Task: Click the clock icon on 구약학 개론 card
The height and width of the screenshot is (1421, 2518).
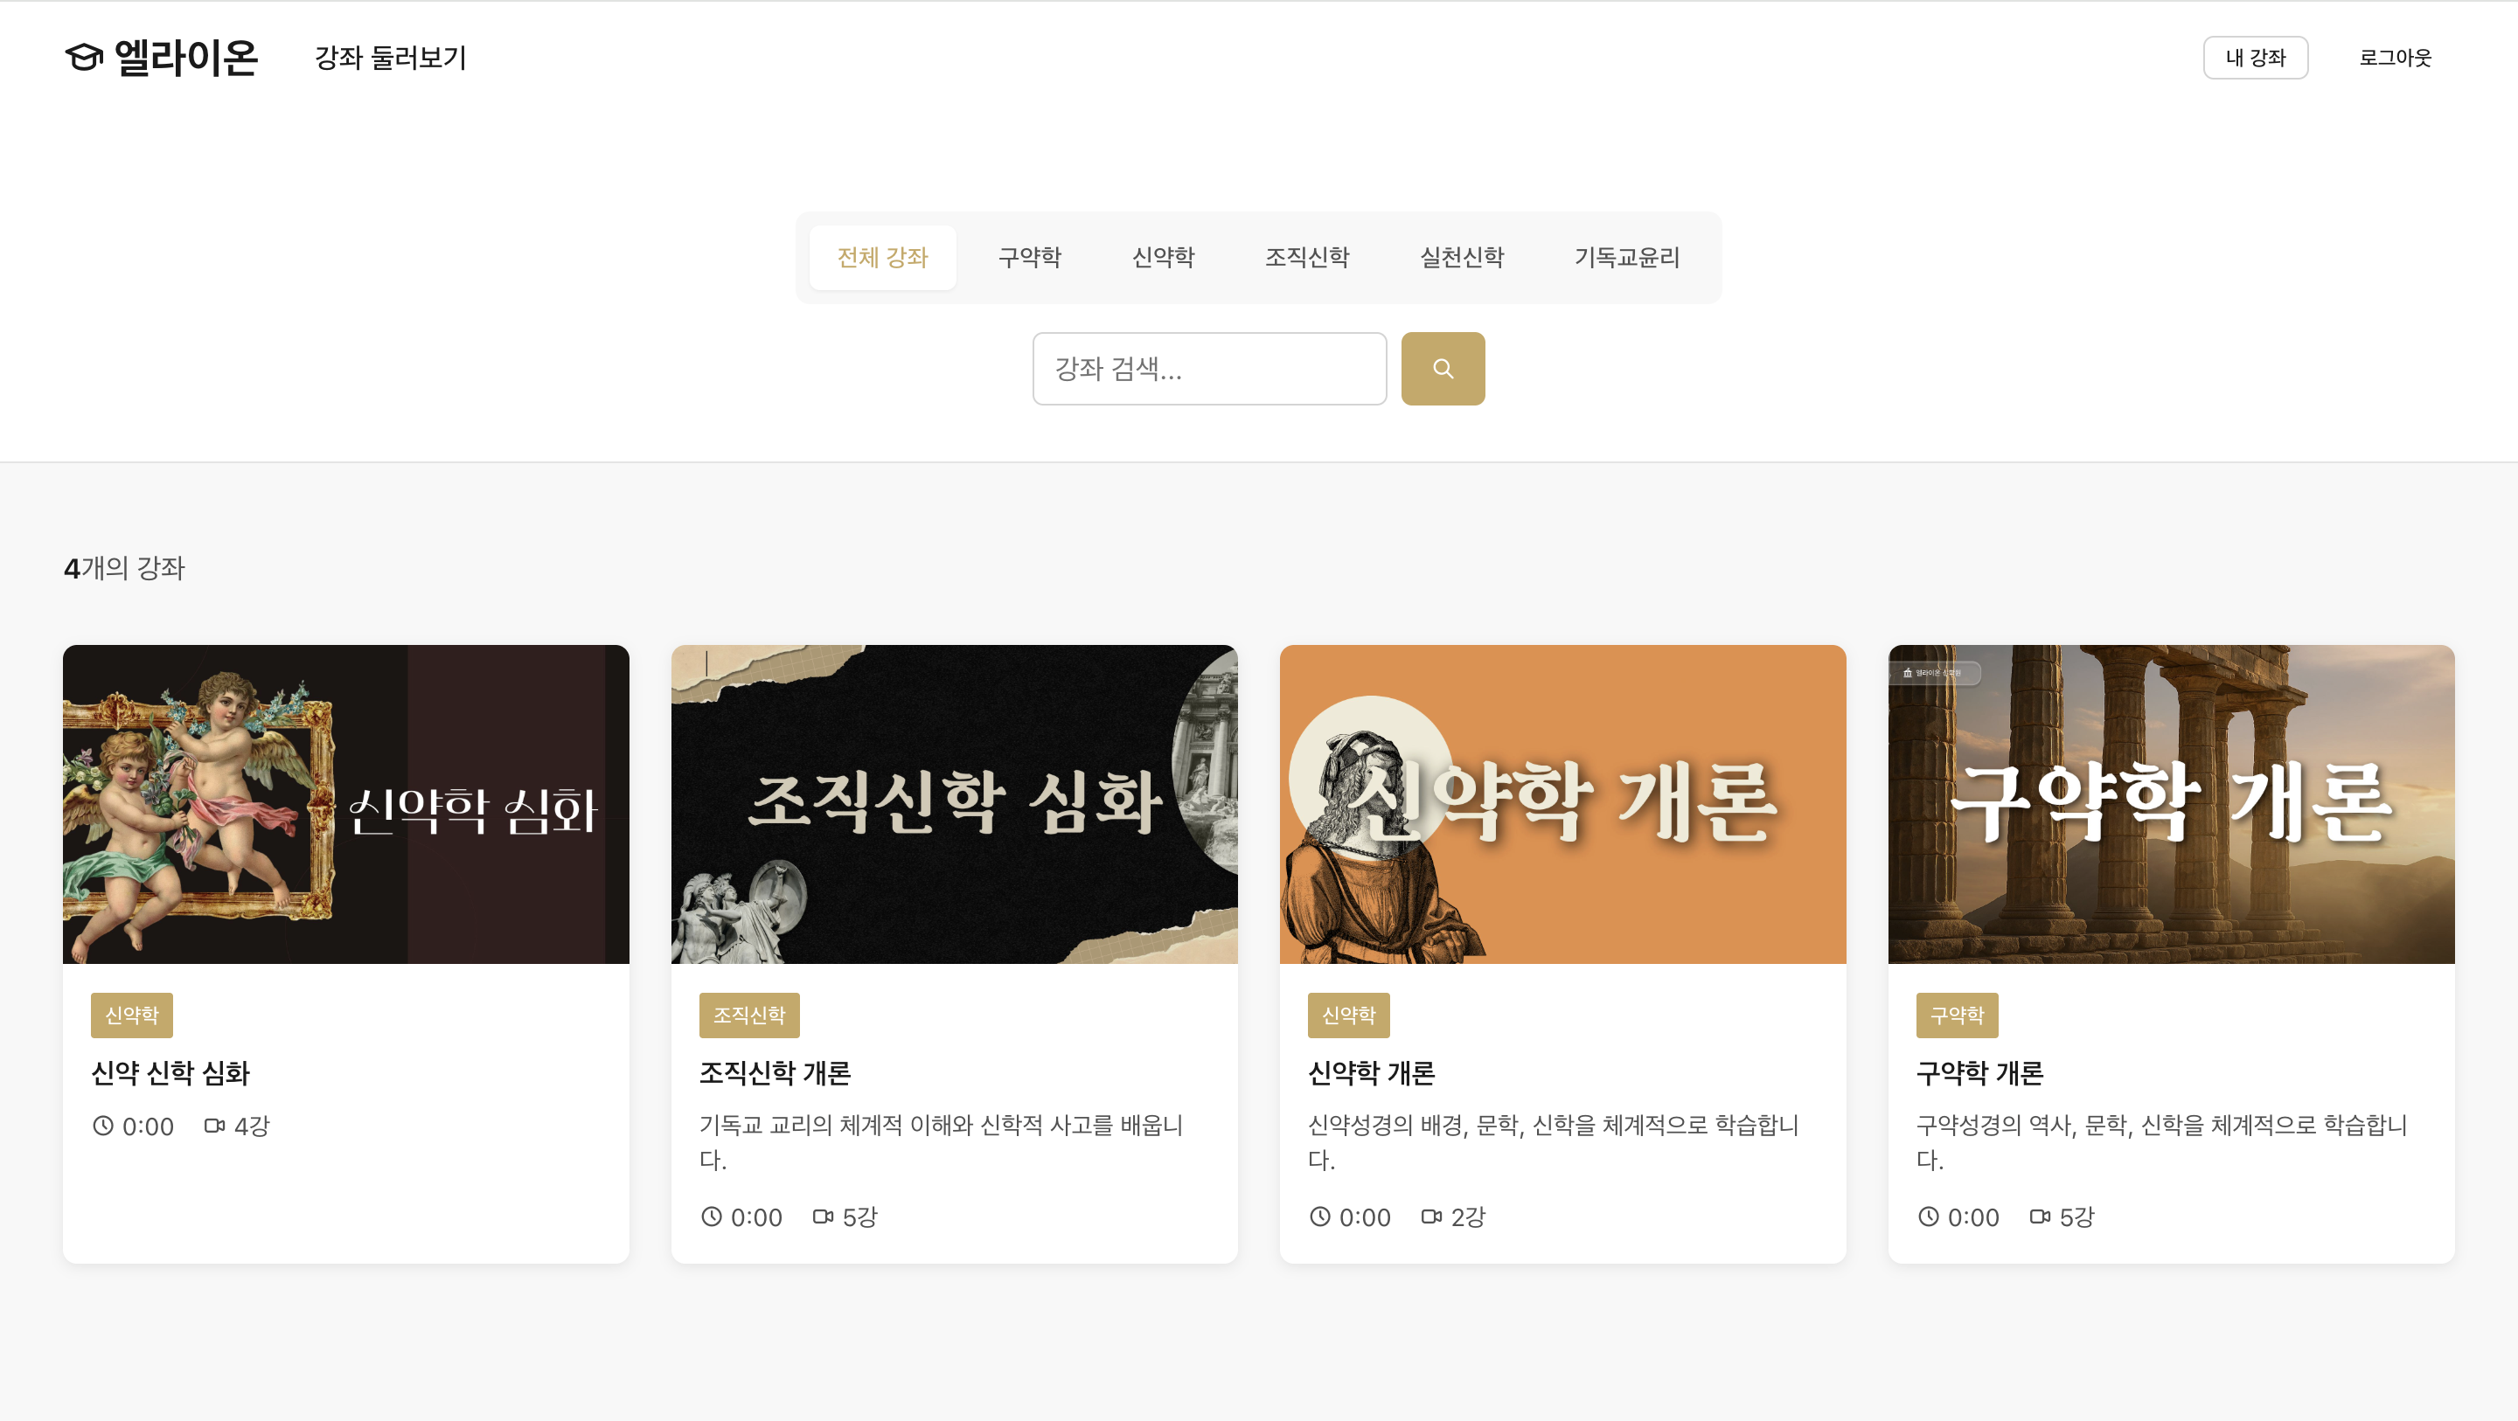Action: (x=1929, y=1217)
